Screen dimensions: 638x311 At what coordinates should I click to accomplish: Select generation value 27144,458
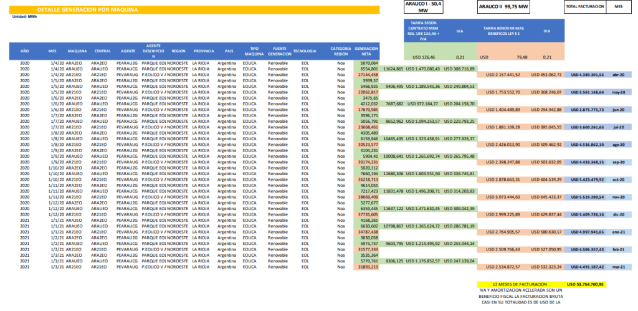tap(366, 75)
